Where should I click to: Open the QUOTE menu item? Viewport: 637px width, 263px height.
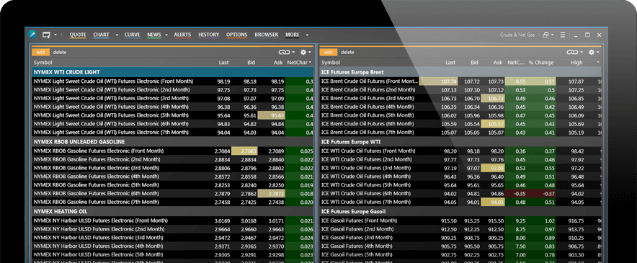tap(78, 35)
